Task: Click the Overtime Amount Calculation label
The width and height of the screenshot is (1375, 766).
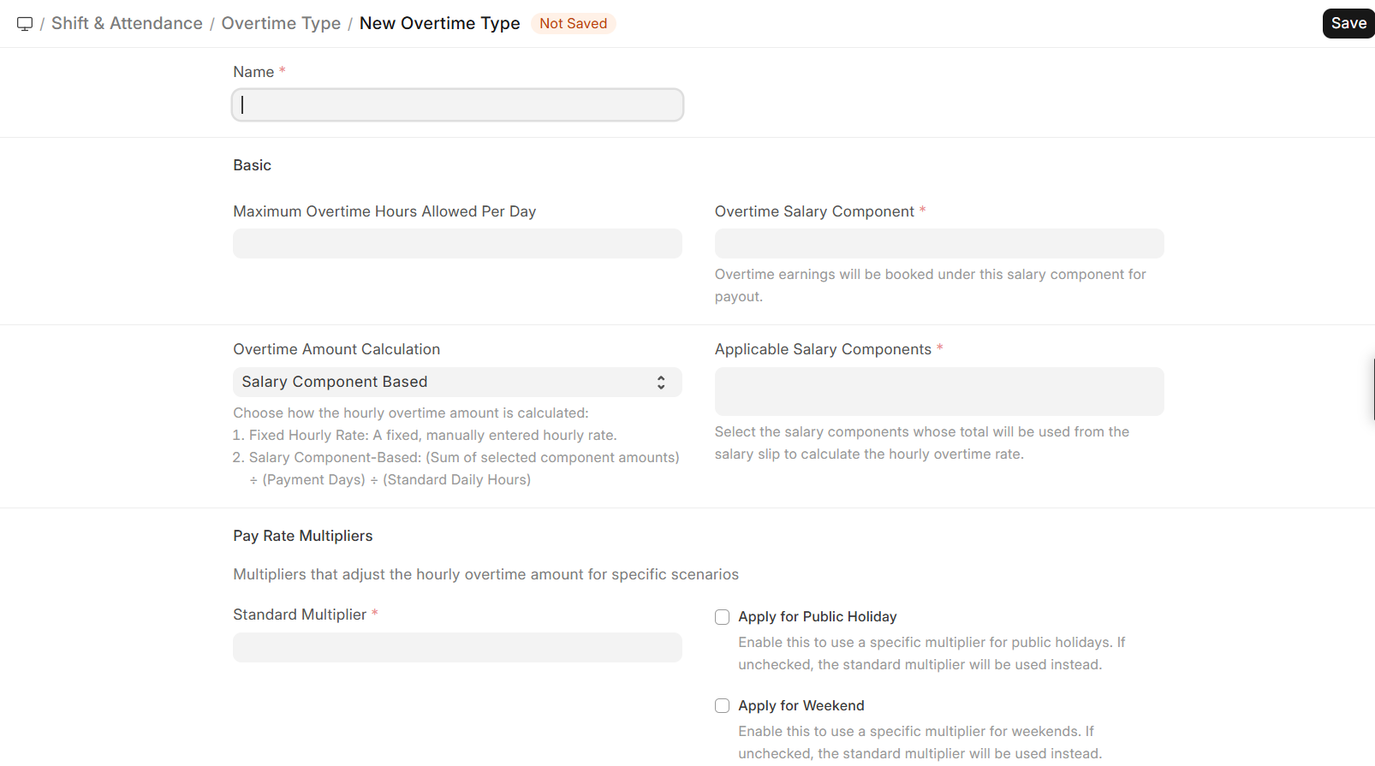Action: [336, 350]
